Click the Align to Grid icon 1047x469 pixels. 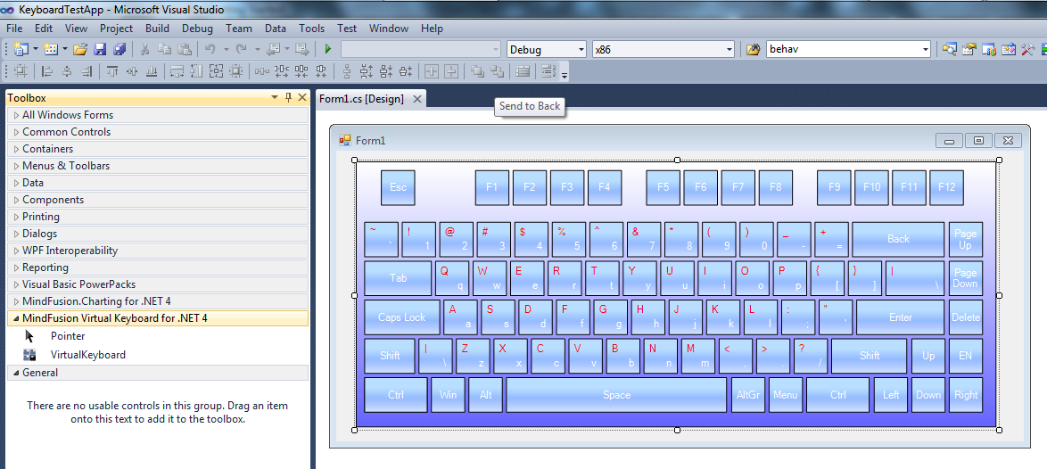(21, 70)
